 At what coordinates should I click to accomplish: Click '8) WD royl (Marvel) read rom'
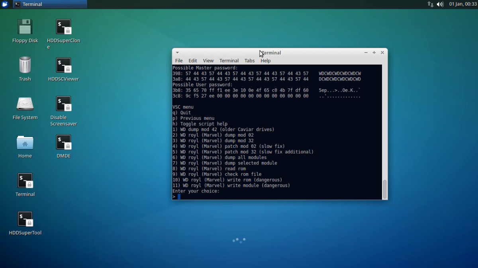[209, 168]
